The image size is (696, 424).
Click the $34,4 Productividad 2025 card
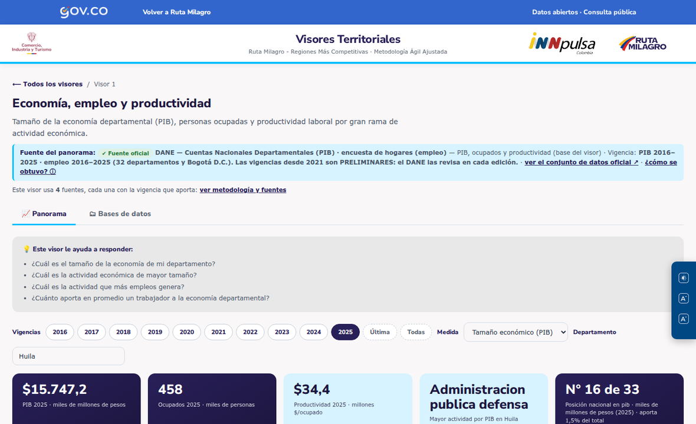348,399
